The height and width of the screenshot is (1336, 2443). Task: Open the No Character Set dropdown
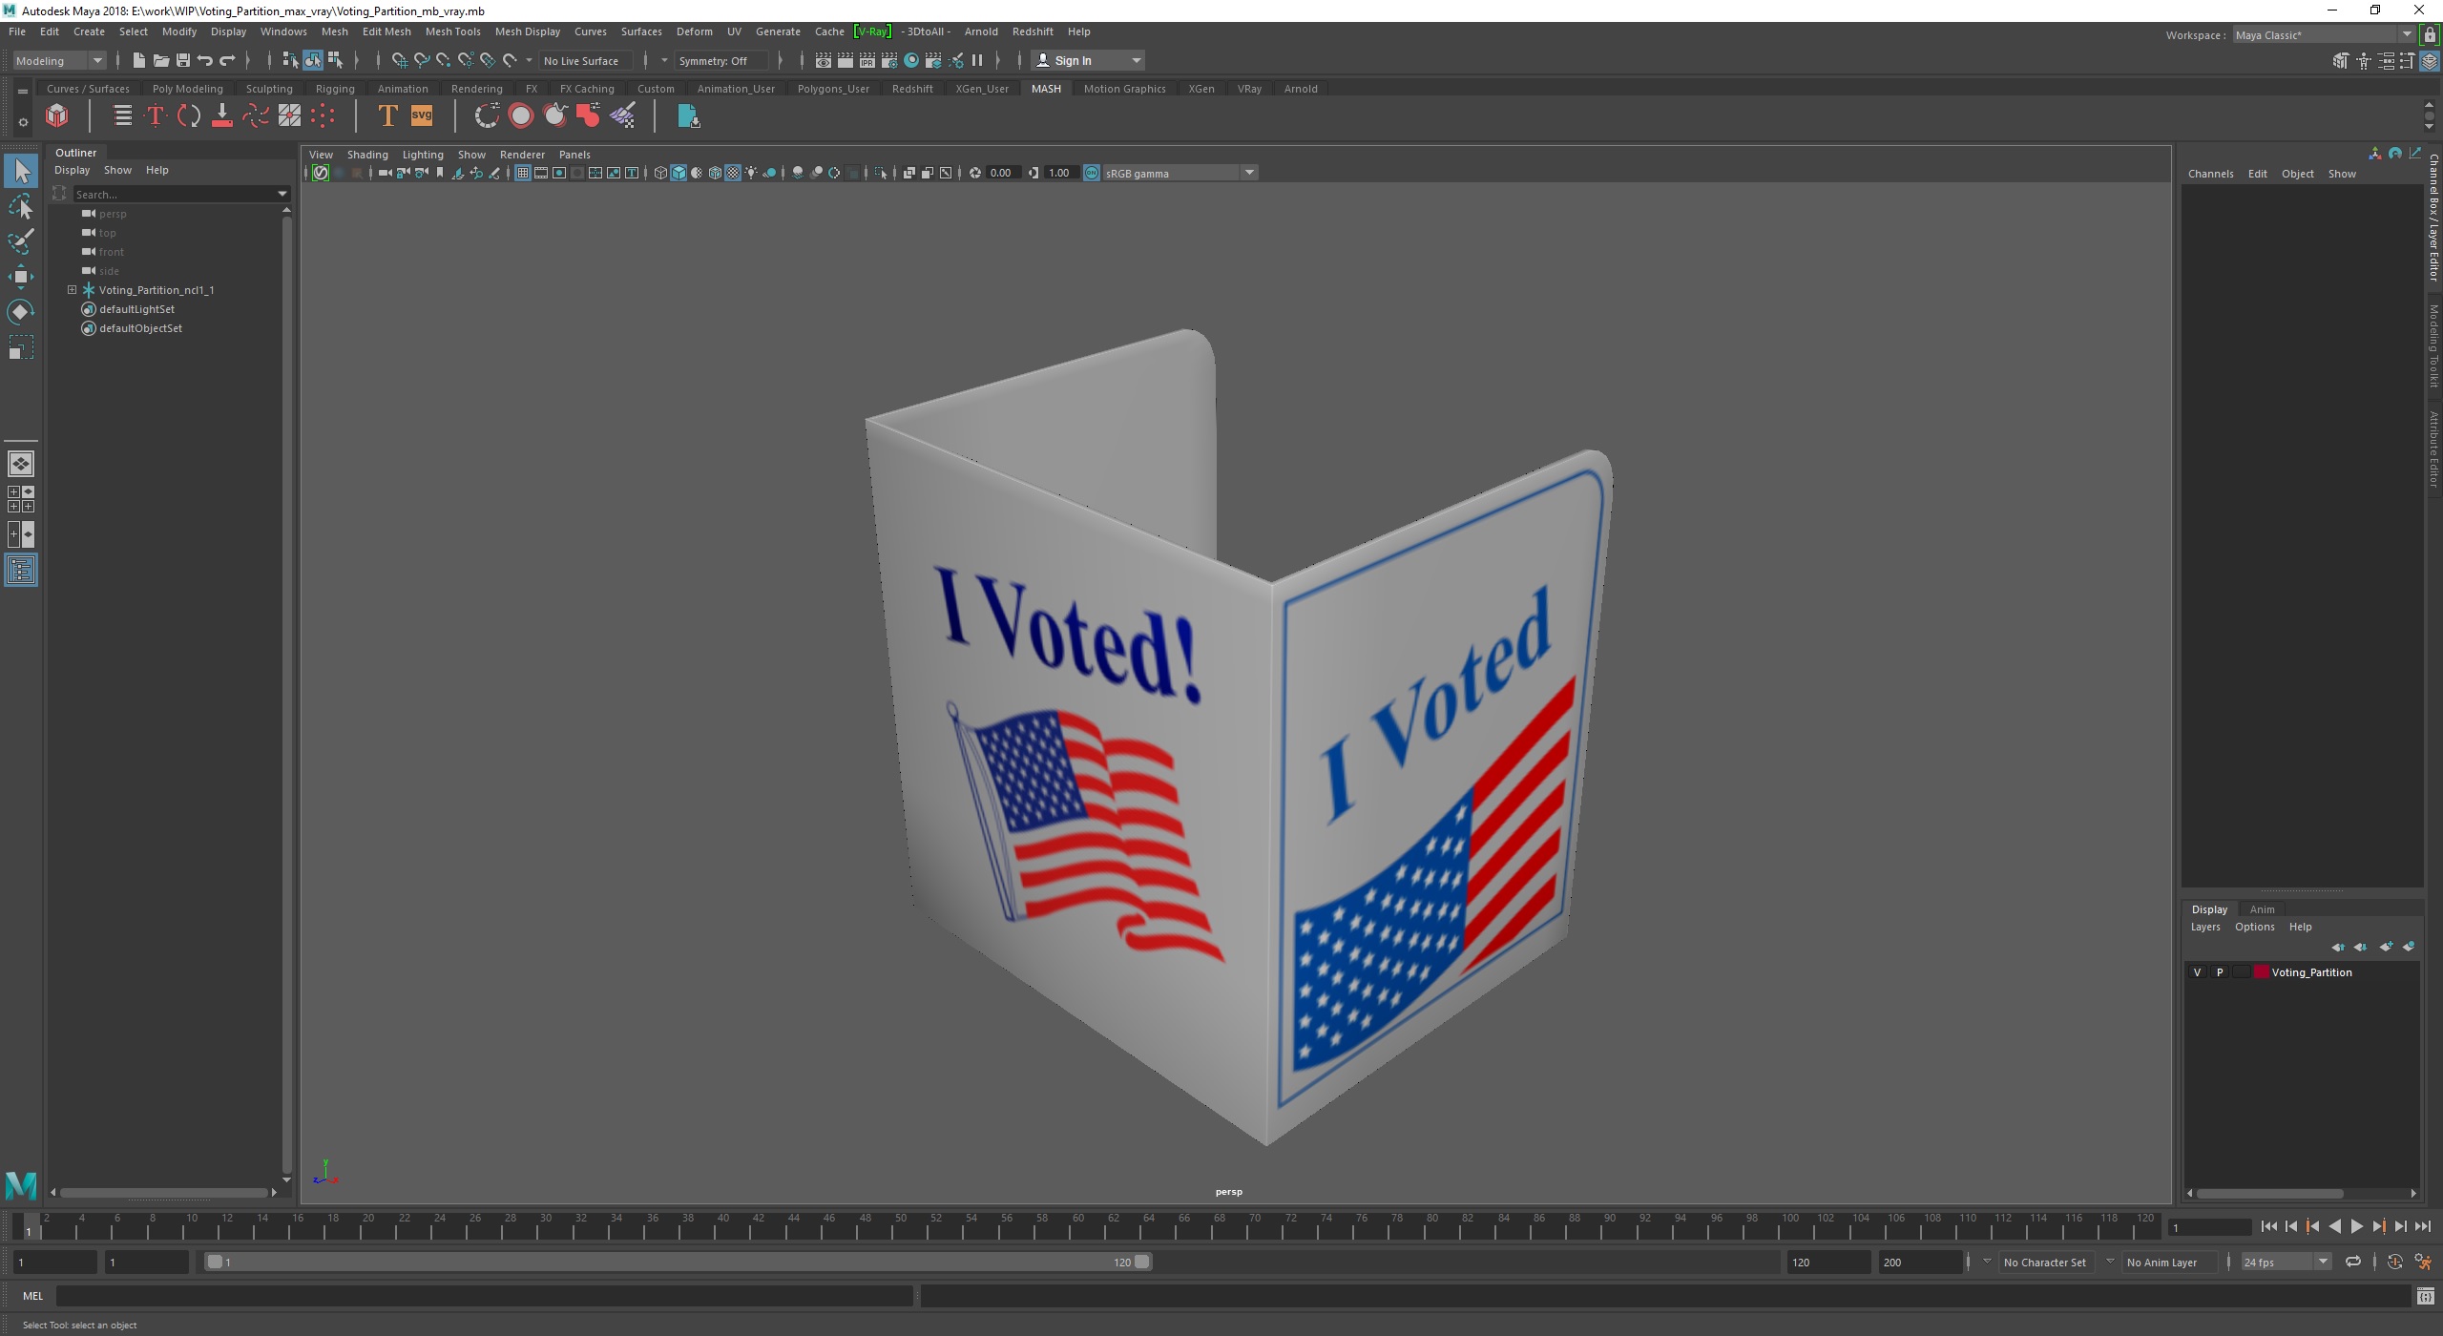2046,1263
